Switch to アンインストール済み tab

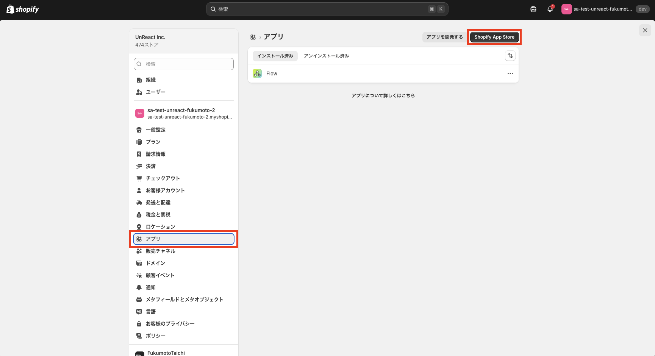pyautogui.click(x=327, y=56)
